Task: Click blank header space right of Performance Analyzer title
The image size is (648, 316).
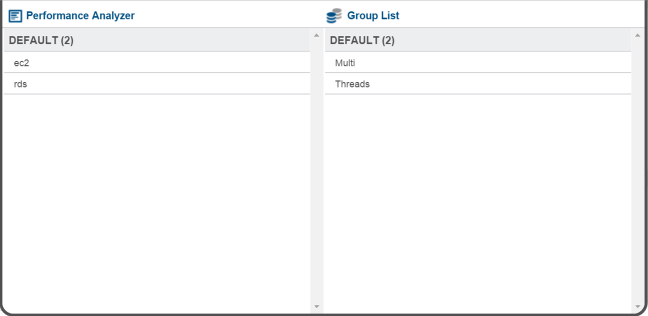Action: [x=227, y=16]
